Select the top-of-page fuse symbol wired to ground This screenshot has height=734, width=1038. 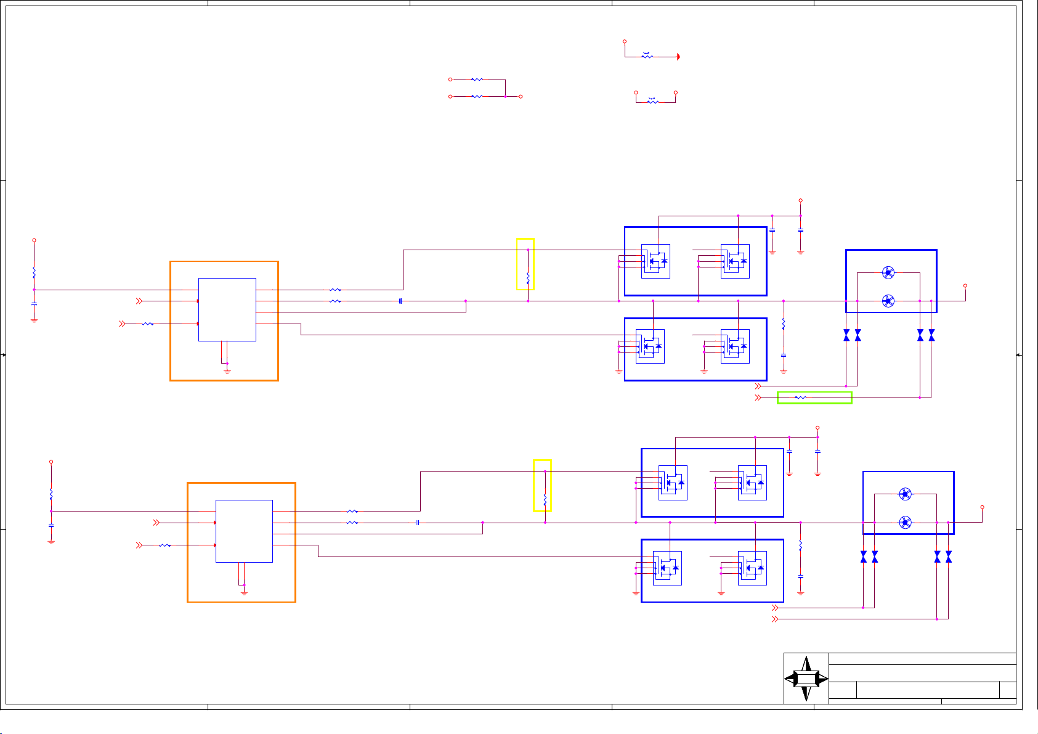[x=647, y=55]
